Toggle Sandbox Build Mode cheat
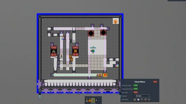This screenshot has height=104, width=186. pos(136,89)
